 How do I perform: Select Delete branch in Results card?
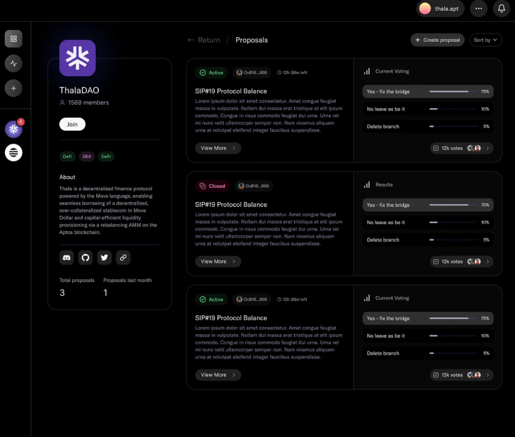click(x=428, y=240)
